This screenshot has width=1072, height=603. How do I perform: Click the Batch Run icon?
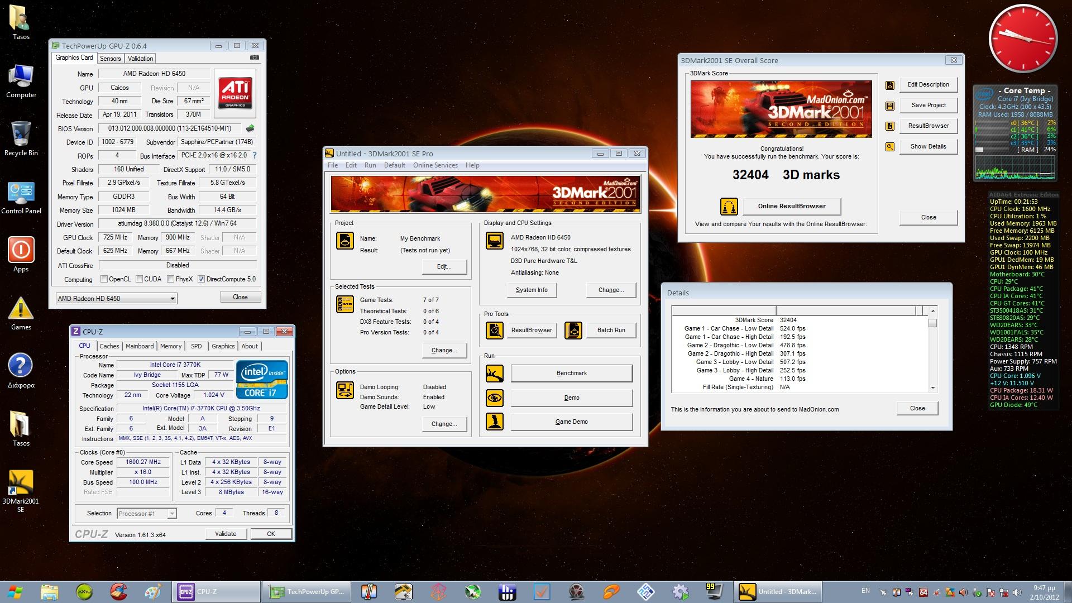[573, 331]
